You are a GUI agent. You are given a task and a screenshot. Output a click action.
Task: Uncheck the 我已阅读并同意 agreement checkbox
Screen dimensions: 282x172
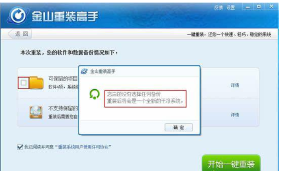point(20,147)
